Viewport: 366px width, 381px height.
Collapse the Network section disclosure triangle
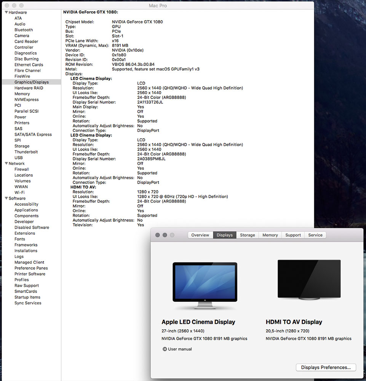coord(6,163)
